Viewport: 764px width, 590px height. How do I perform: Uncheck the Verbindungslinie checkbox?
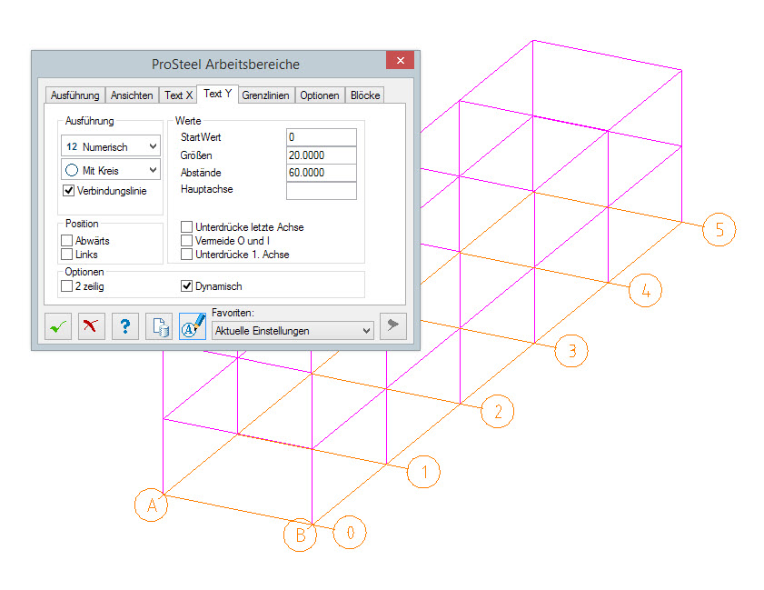(69, 191)
